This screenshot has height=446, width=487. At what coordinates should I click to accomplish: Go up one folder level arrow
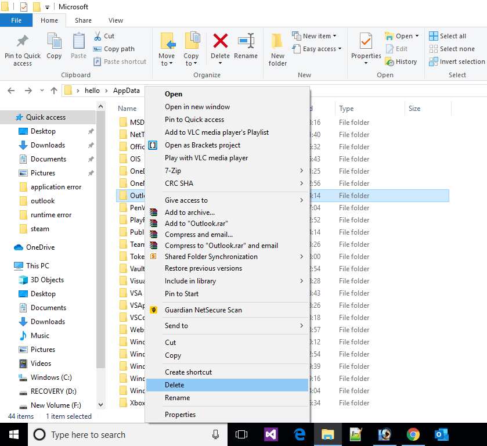[x=54, y=91]
